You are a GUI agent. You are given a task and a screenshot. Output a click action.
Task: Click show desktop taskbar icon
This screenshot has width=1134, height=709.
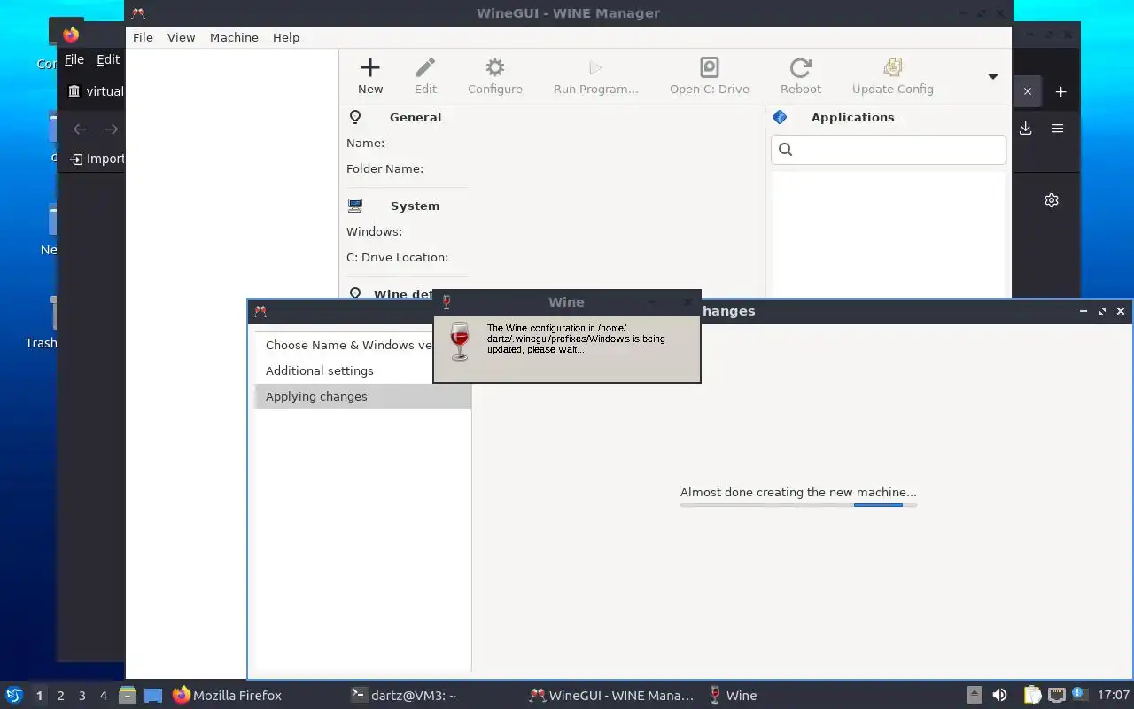click(x=153, y=696)
